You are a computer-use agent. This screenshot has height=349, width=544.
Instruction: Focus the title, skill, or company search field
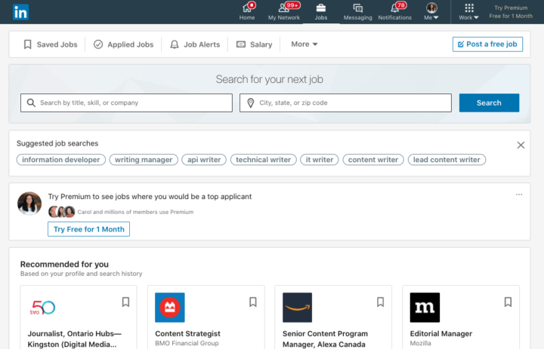[126, 103]
